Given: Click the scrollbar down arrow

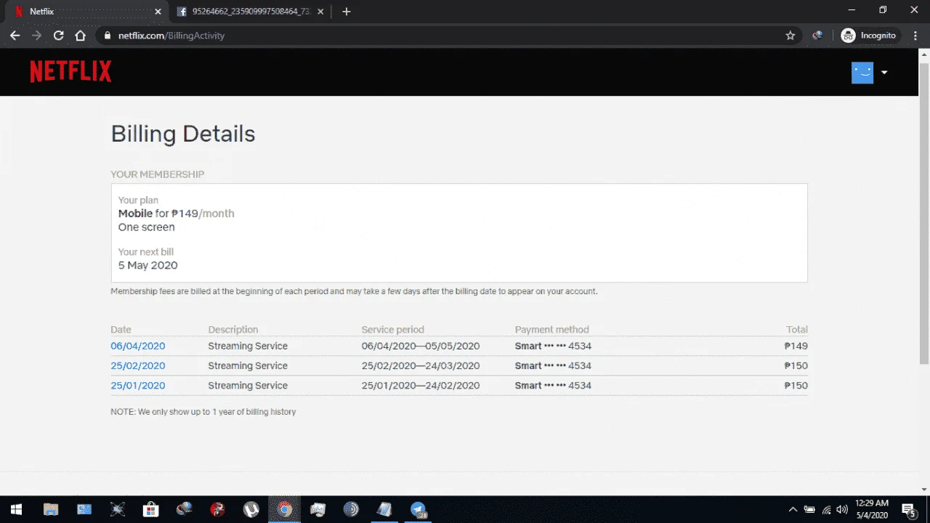Looking at the screenshot, I should tap(924, 490).
